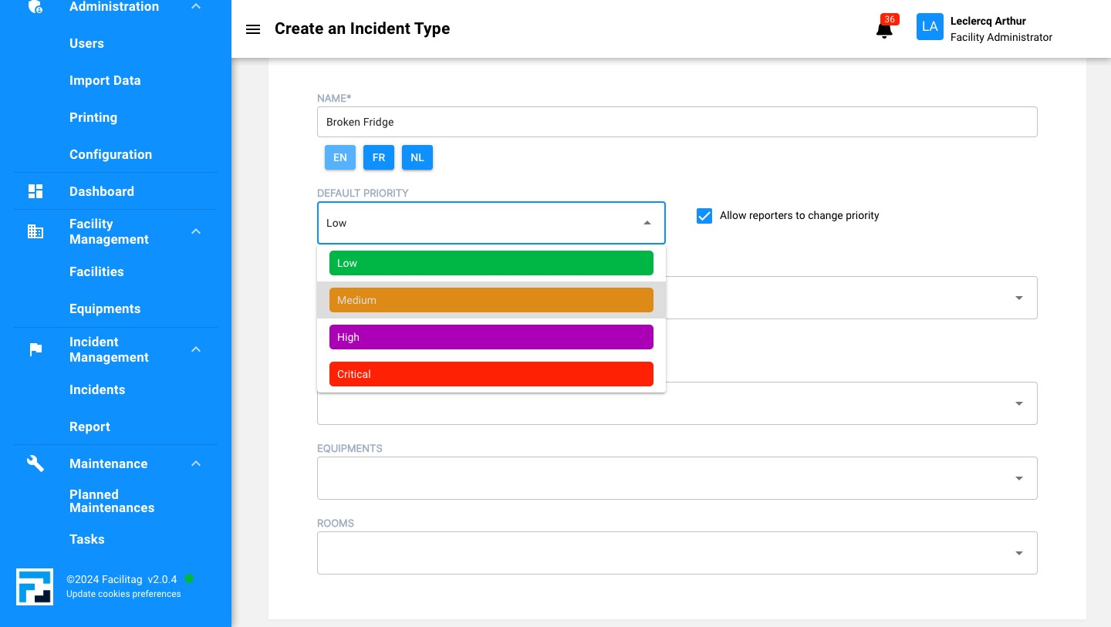The image size is (1111, 627).
Task: Click Update cookies preferences link
Action: (123, 594)
